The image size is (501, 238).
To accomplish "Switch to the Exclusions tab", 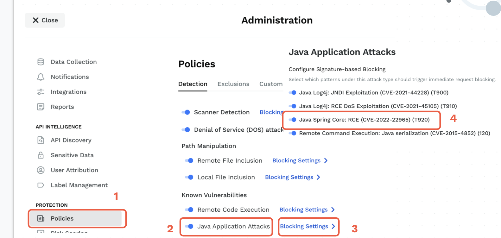I will [x=233, y=84].
